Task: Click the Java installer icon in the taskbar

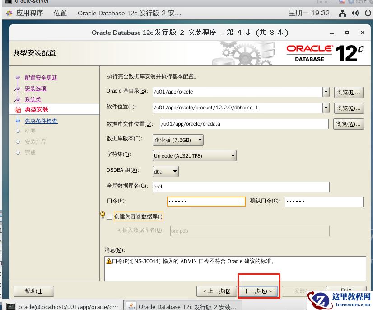Action: tap(131, 306)
